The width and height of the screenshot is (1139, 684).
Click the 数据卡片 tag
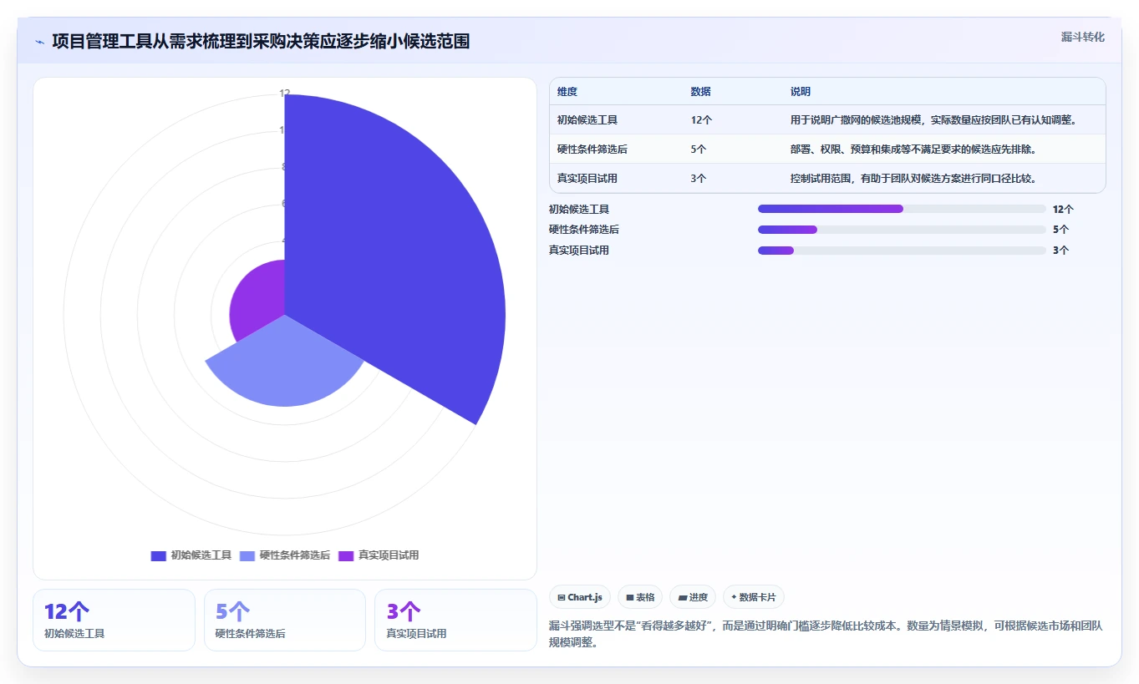tap(754, 597)
